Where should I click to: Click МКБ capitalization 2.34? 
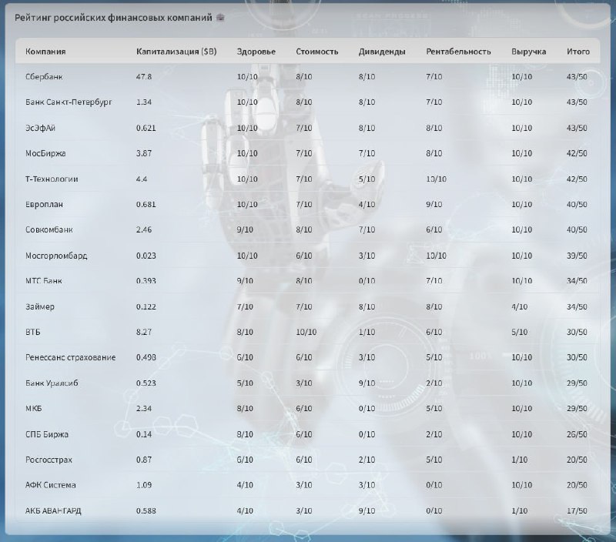coord(144,409)
